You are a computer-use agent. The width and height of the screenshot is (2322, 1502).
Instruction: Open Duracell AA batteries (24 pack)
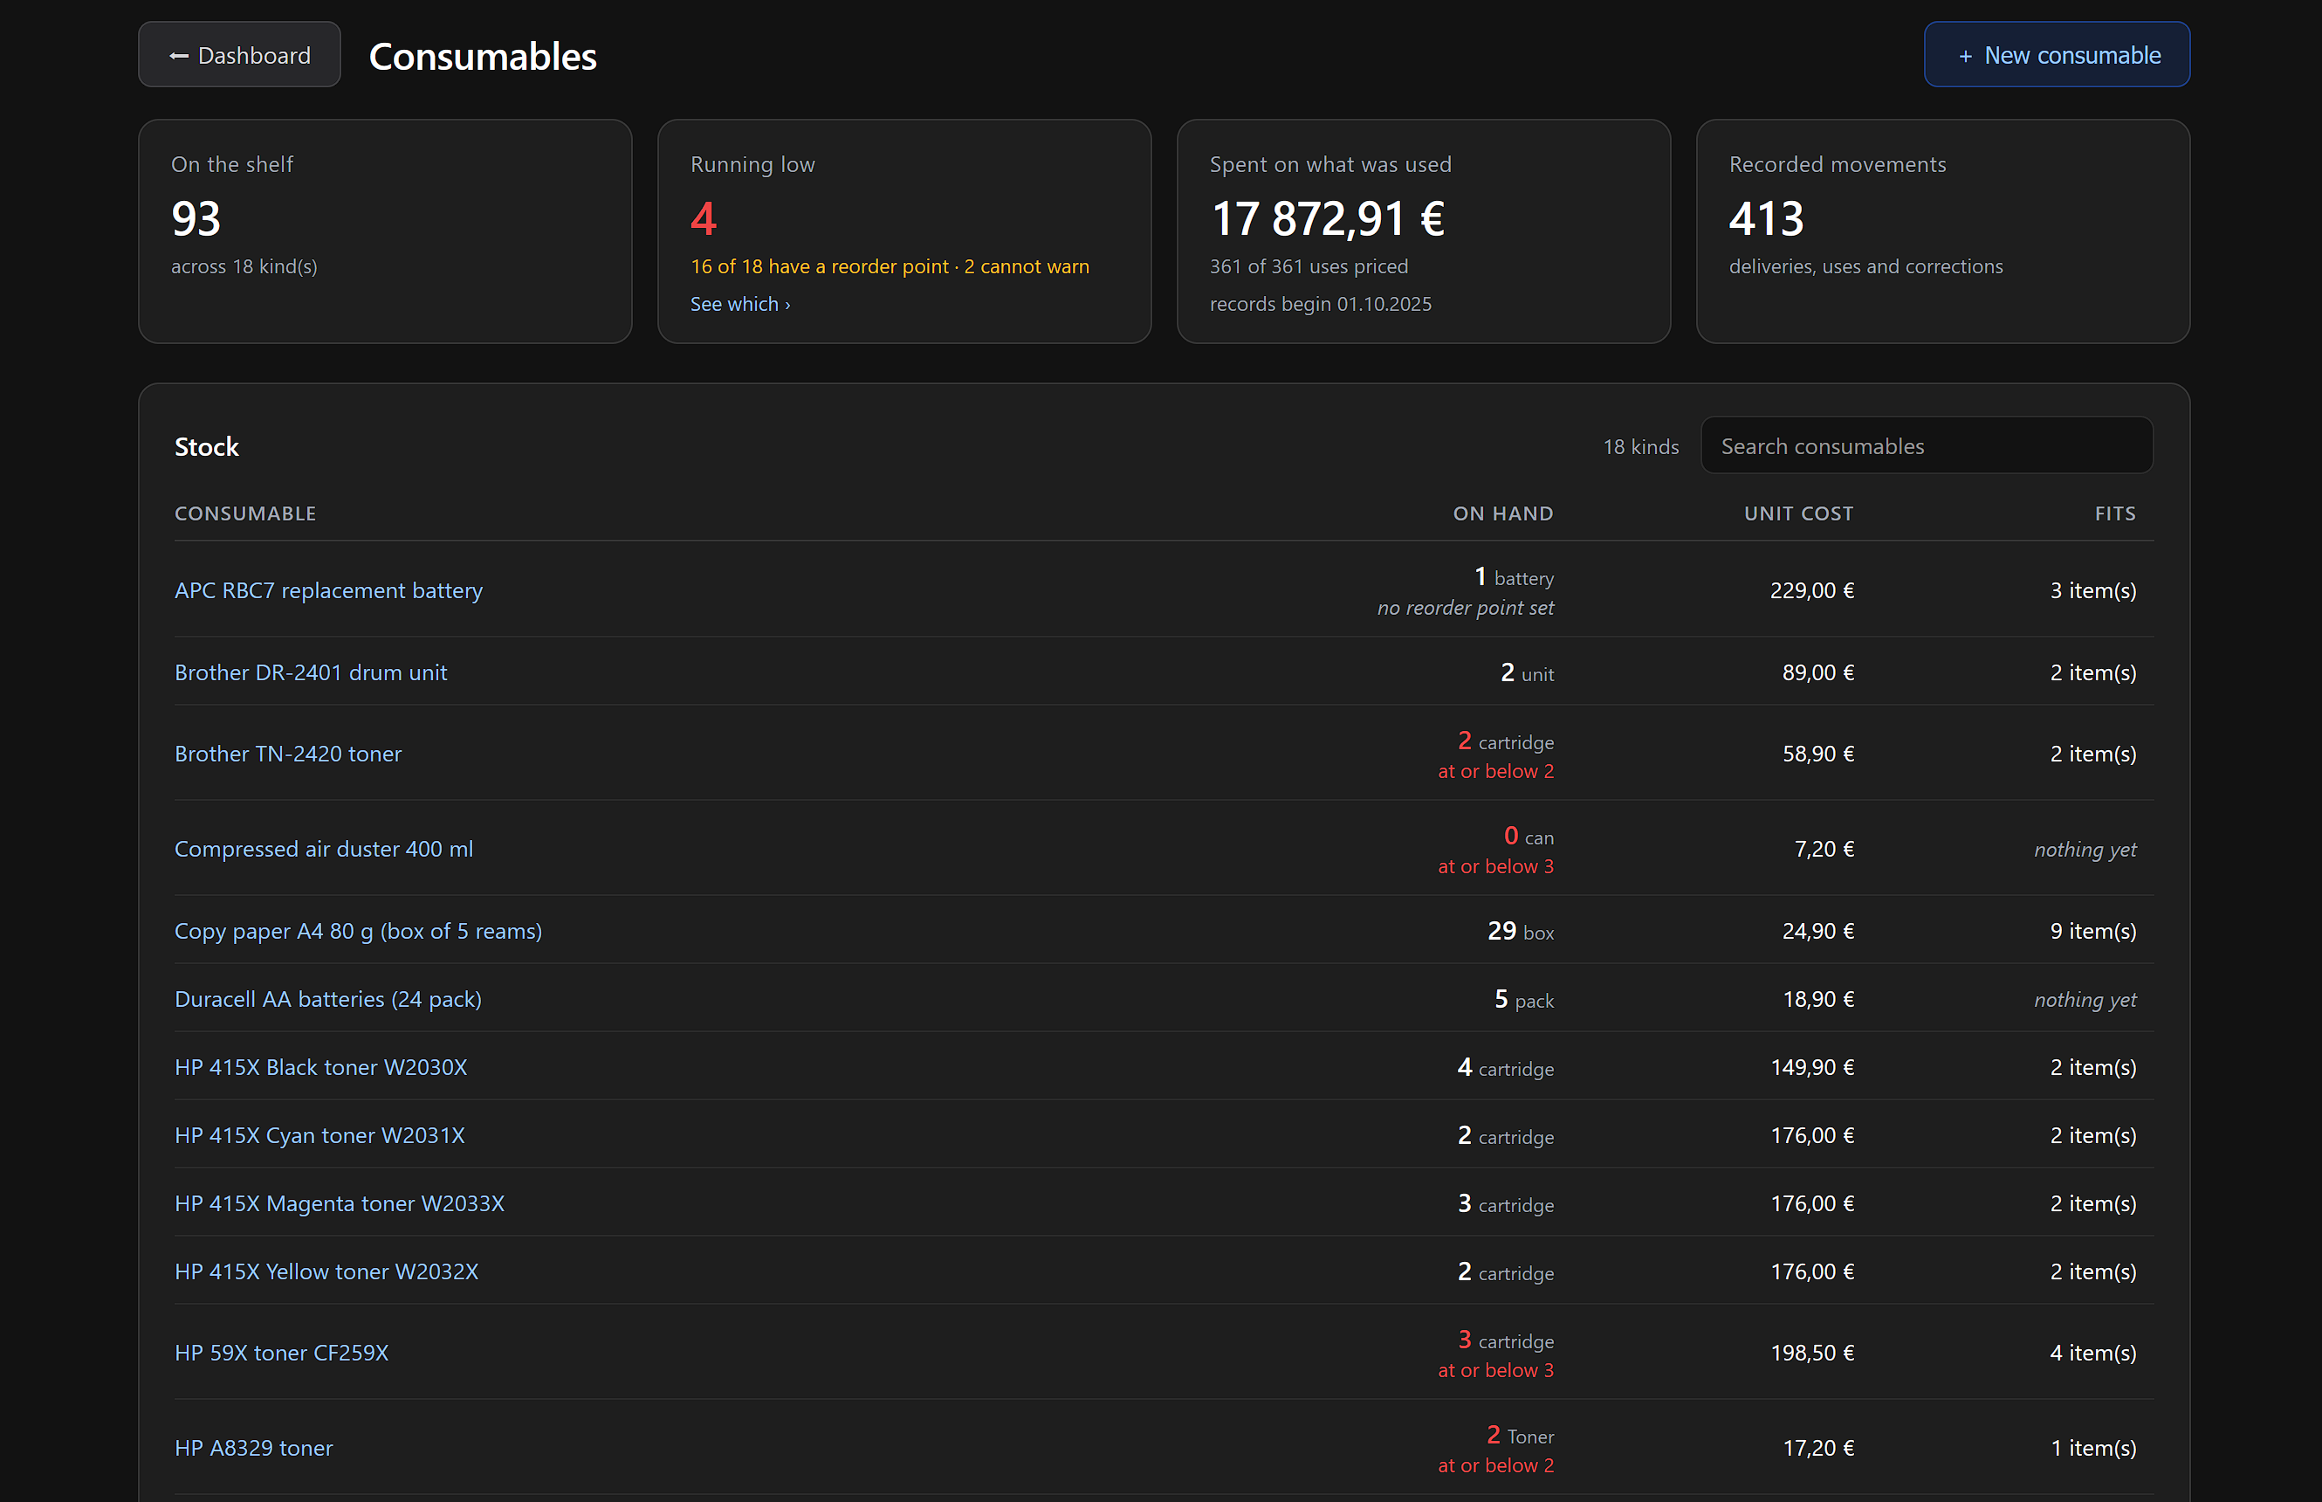[x=327, y=999]
